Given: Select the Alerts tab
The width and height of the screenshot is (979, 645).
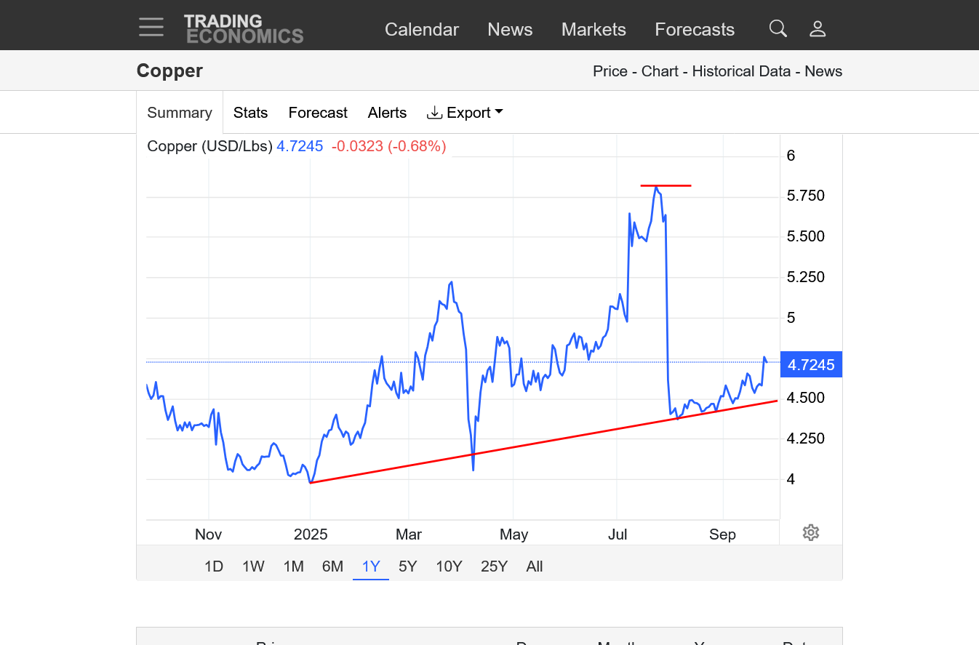Looking at the screenshot, I should point(387,113).
